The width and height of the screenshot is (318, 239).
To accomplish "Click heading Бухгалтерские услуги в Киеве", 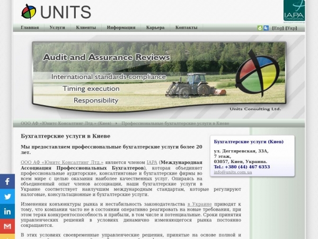I will tap(66, 136).
